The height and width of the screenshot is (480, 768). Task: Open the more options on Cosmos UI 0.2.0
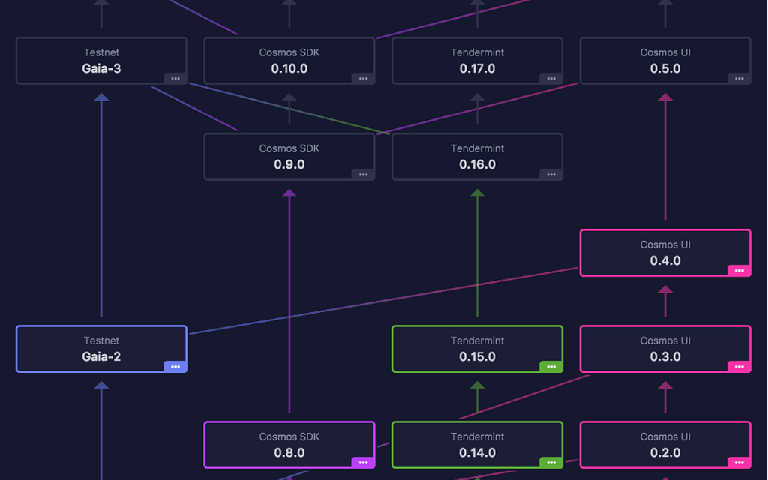coord(739,462)
